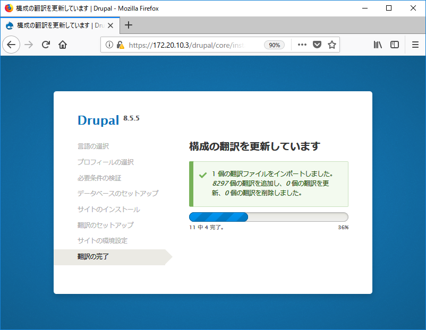Screen dimensions: 426x330
Task: Maximize the Firefox window
Action: pos(389,8)
